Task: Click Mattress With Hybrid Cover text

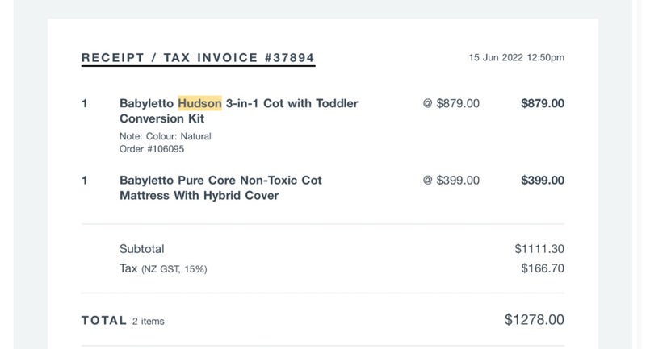Action: (199, 196)
